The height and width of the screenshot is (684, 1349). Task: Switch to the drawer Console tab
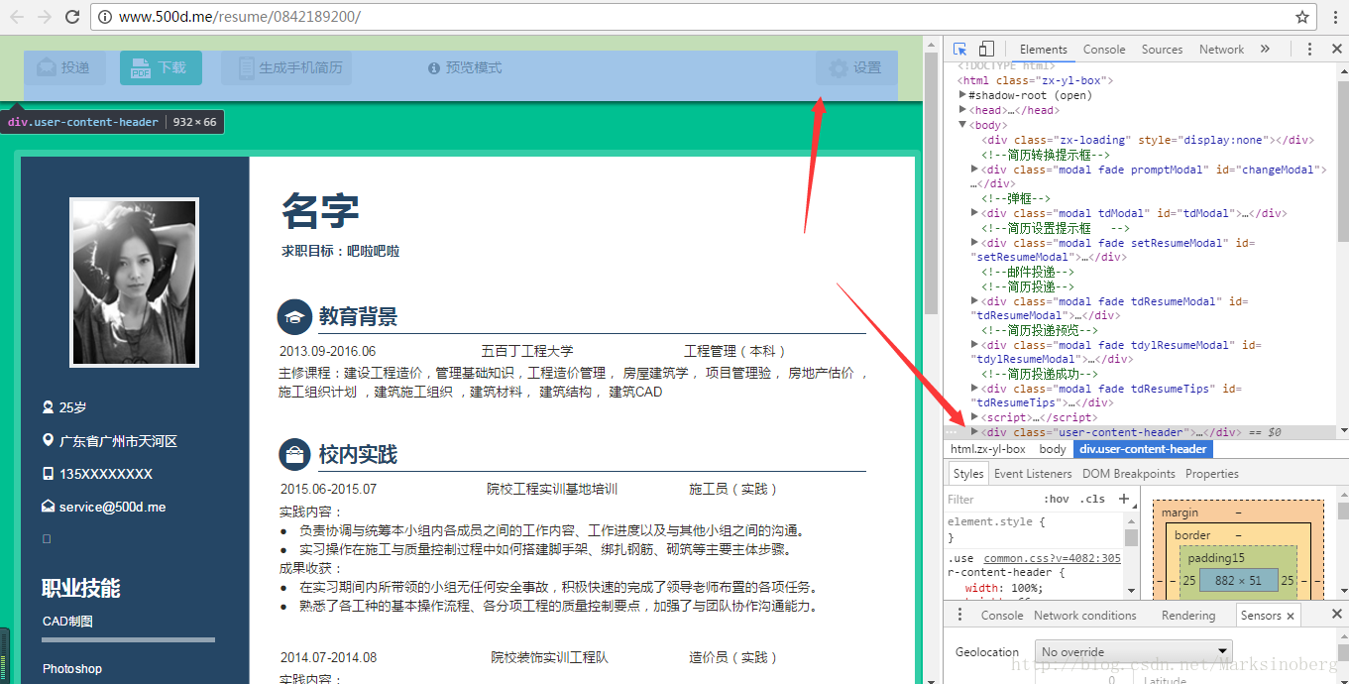pyautogui.click(x=1002, y=616)
